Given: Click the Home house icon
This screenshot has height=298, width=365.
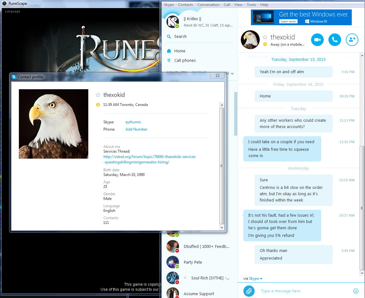Looking at the screenshot, I should click(x=169, y=51).
